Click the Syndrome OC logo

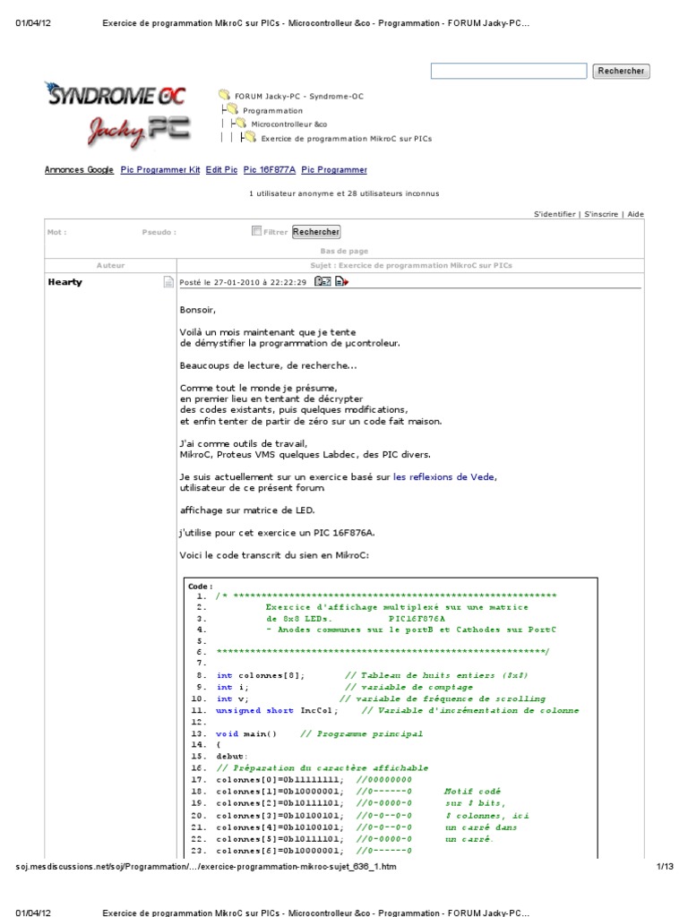(x=116, y=94)
